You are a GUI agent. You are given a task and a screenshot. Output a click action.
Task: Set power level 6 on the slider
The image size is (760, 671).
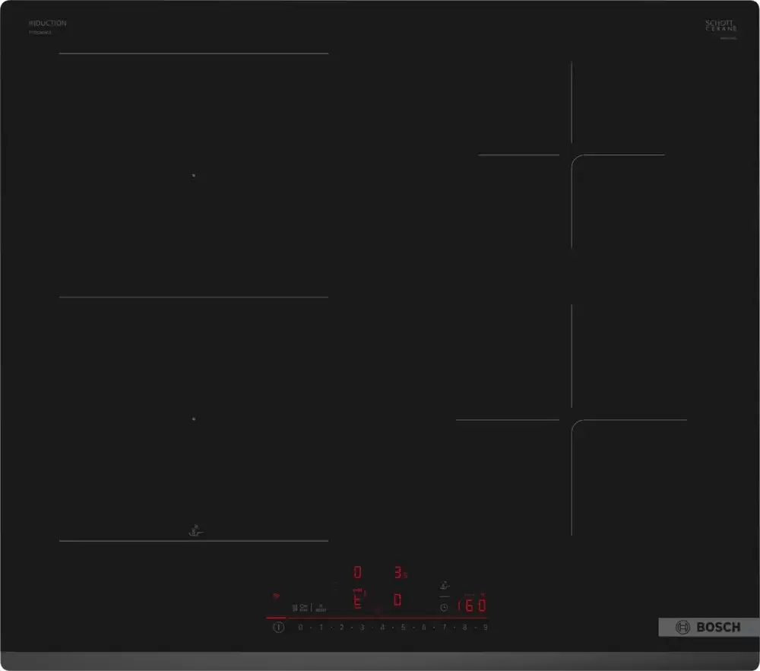pos(423,628)
